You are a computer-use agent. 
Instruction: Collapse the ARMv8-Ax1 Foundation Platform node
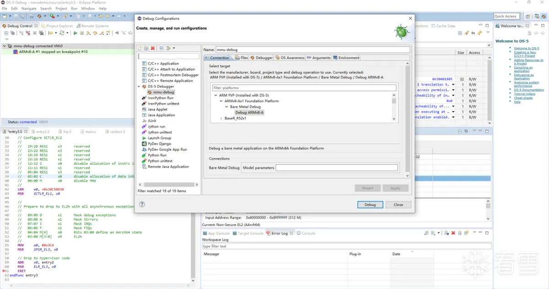221,101
